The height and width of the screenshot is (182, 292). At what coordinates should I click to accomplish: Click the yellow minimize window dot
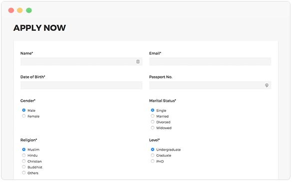[20, 10]
